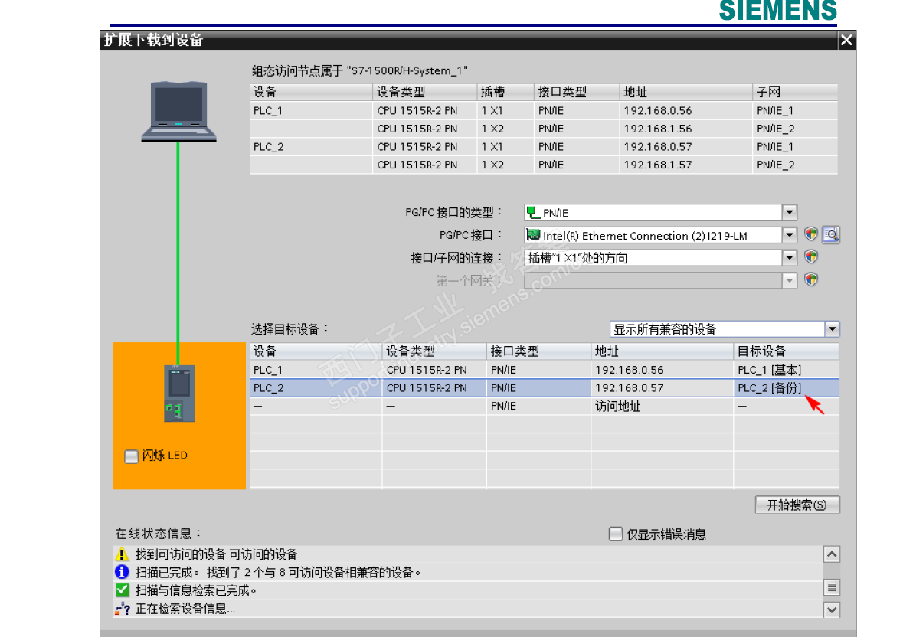Open the 接口/子网的连接 dropdown
903x637 pixels.
pos(789,258)
